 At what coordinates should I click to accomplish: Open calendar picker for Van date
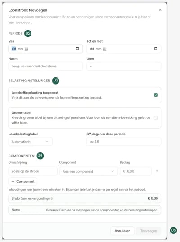point(77,49)
